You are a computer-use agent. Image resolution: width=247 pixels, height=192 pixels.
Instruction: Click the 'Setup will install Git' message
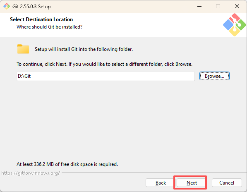point(84,49)
